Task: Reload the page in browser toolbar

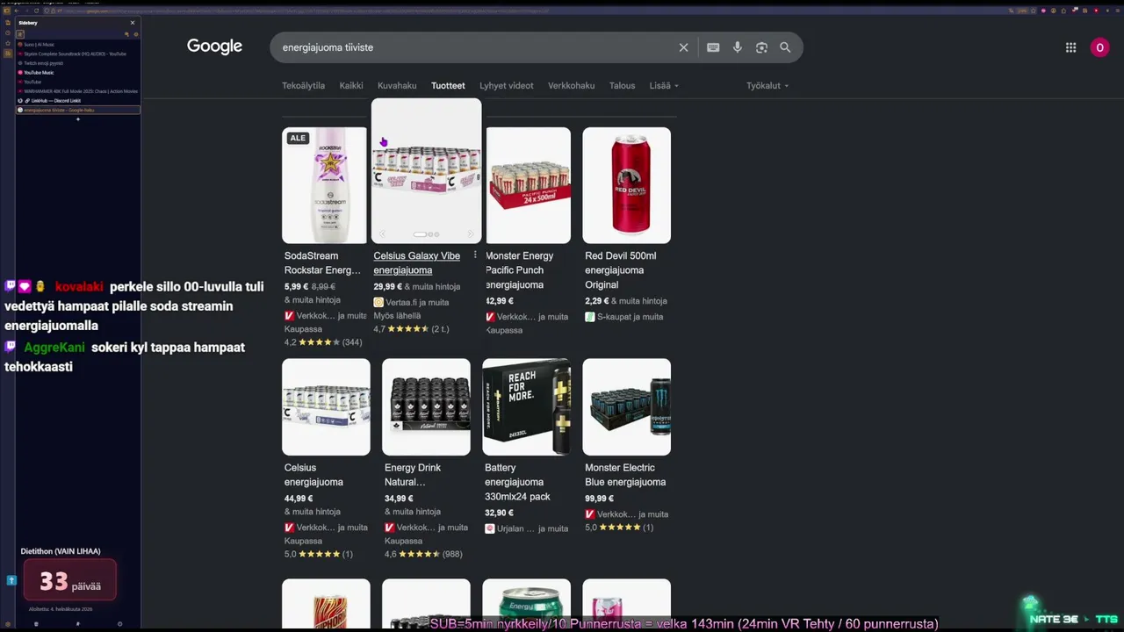Action: point(36,11)
